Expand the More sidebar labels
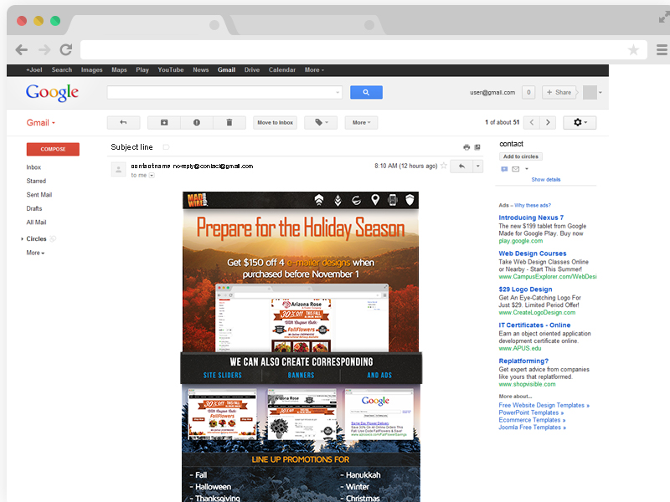This screenshot has height=502, width=670. pyautogui.click(x=35, y=253)
